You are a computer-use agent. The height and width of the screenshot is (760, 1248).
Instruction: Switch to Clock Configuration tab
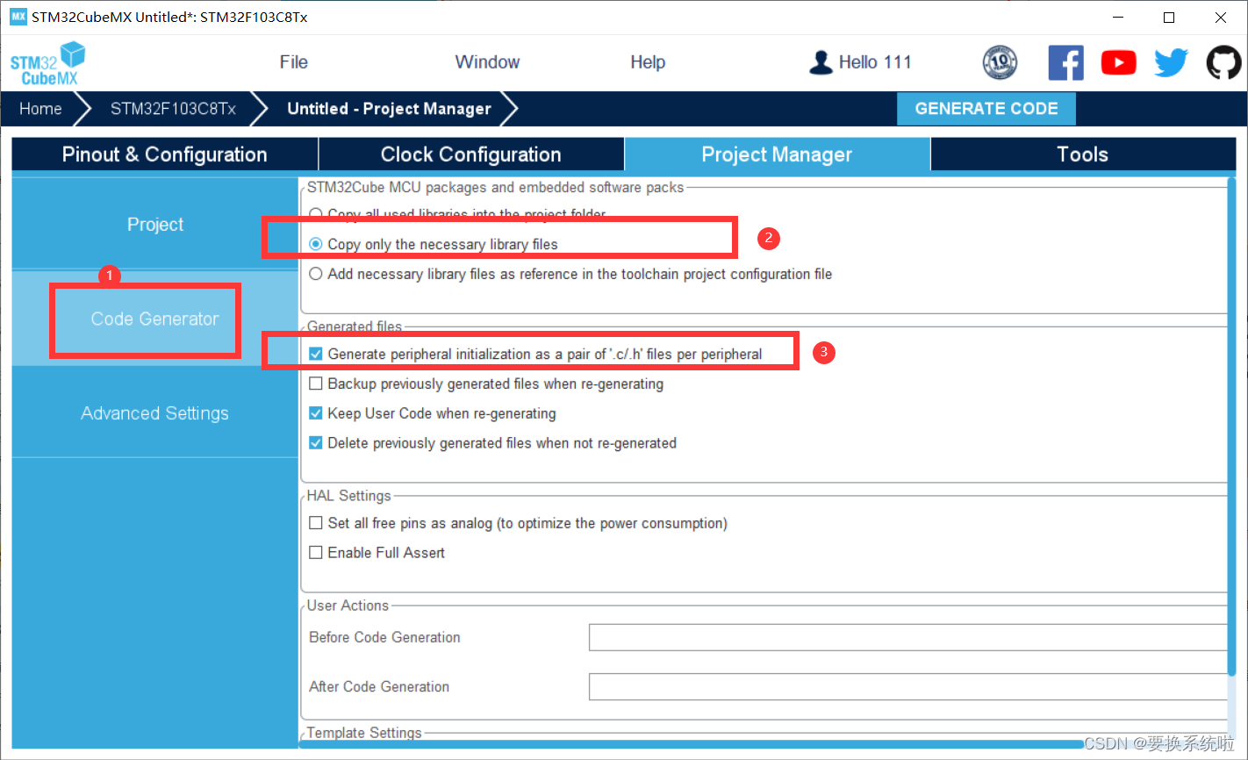(470, 154)
